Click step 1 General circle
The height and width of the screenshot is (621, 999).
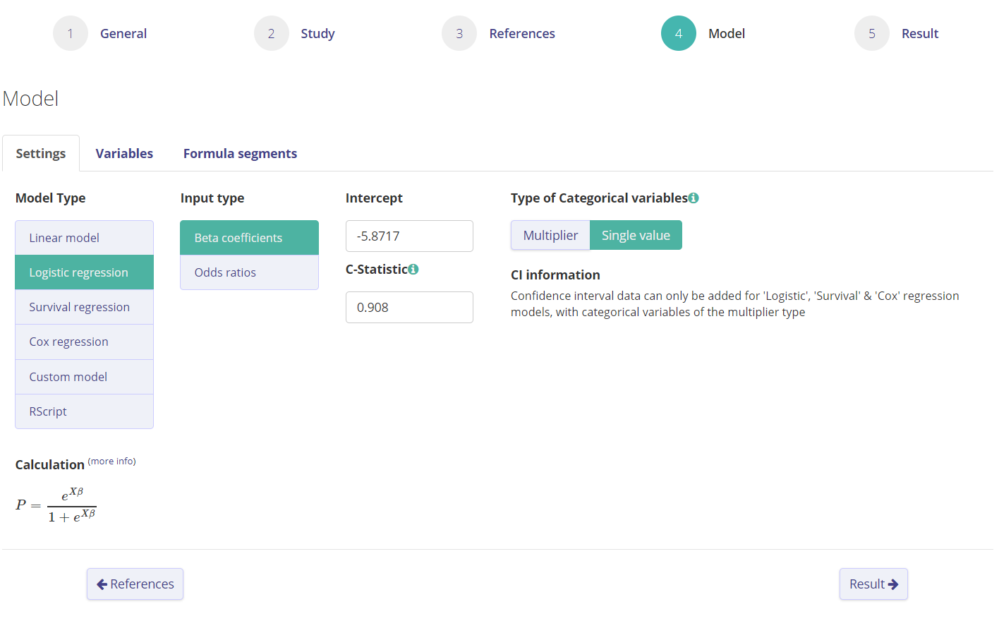[71, 33]
